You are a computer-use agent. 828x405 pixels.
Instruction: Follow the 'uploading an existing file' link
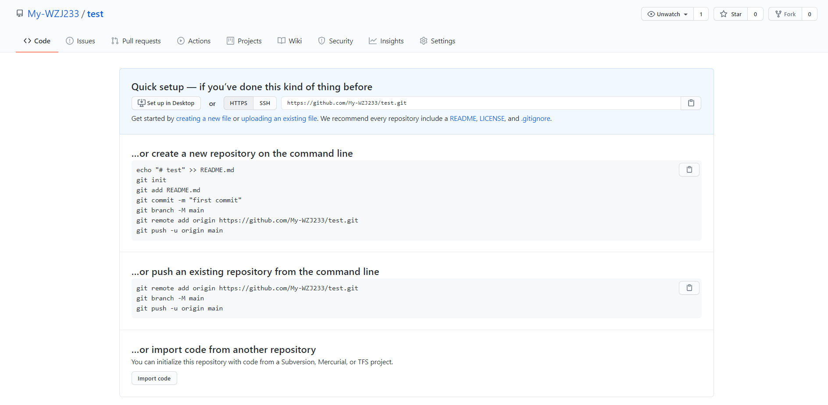(x=279, y=118)
